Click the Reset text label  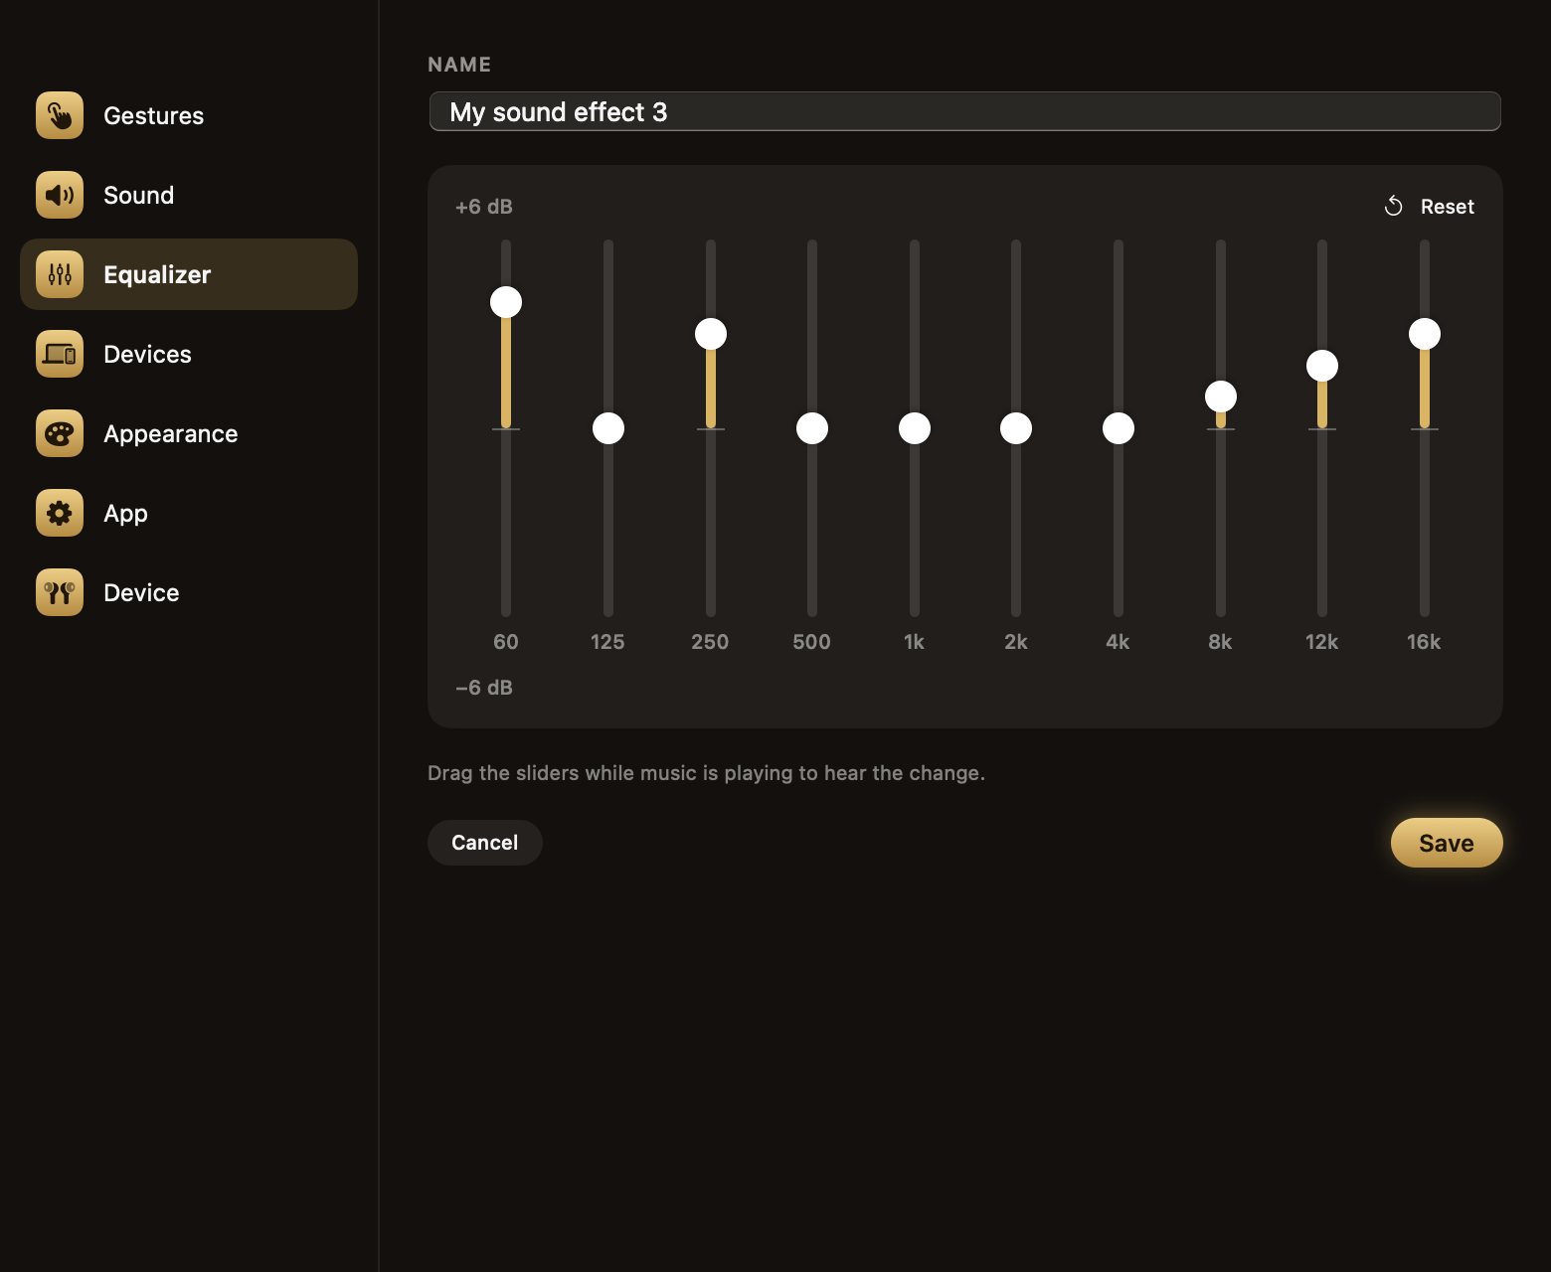point(1447,207)
